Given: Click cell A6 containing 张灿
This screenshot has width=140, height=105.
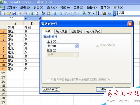Looking at the screenshot, I should click(x=15, y=48).
